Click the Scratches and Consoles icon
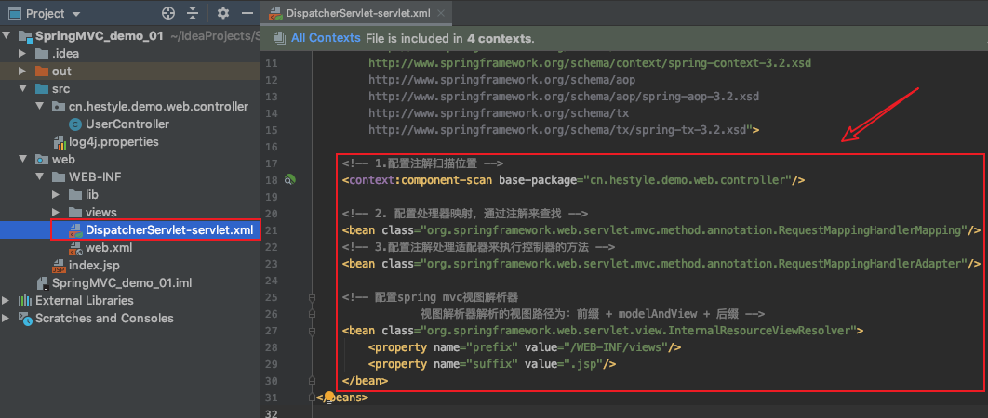This screenshot has height=418, width=988. (25, 318)
